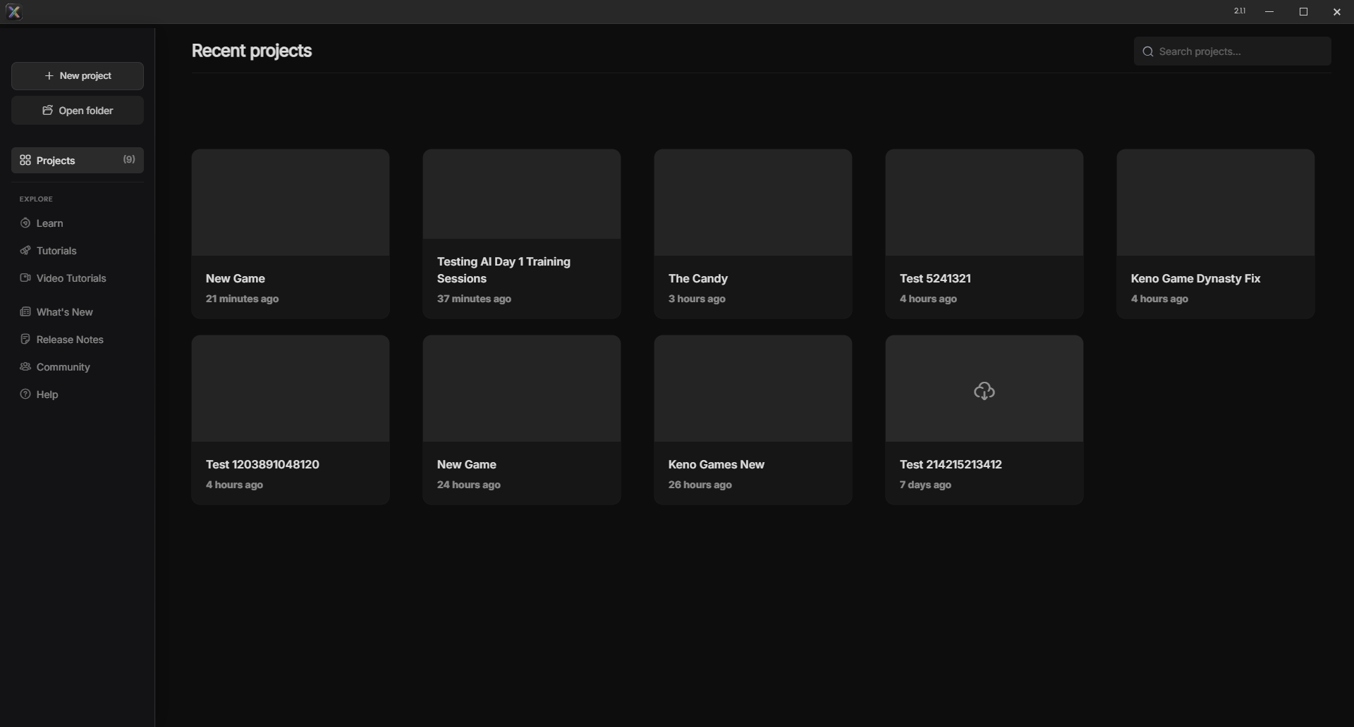Open the Keno Games New project card
The image size is (1354, 727).
pos(753,420)
